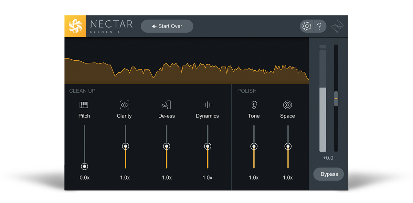This screenshot has height=203, width=413.
Task: Click the orange waveform display
Action: [x=187, y=61]
